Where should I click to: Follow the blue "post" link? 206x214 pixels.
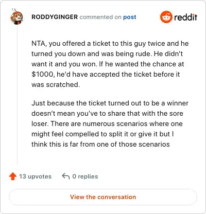(130, 17)
